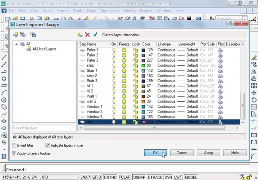Click the New Group Filter icon
Screen dimensions: 258x180
click(x=23, y=34)
